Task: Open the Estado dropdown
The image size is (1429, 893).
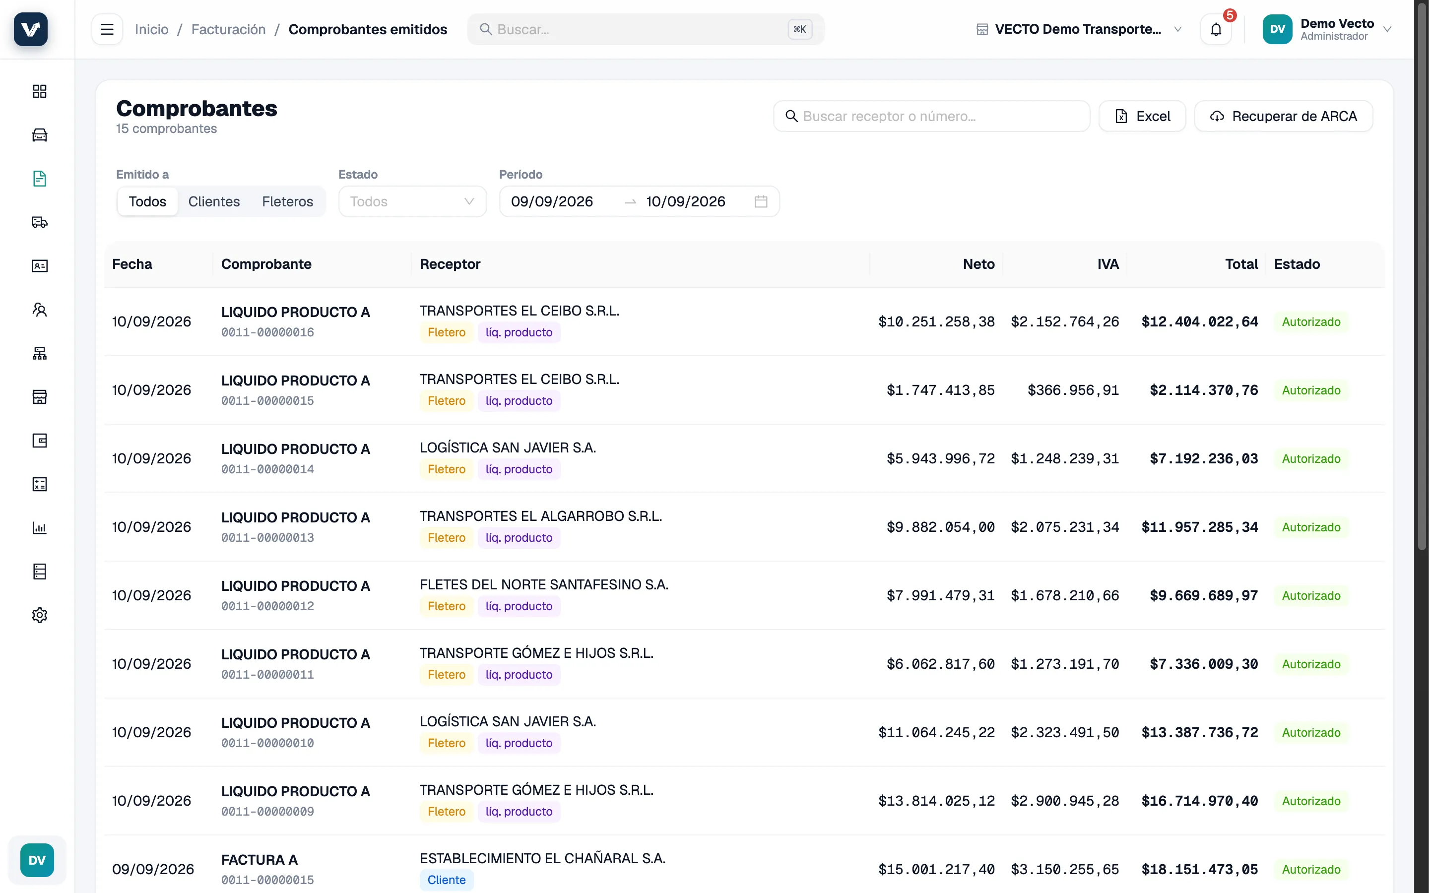Action: (x=412, y=201)
